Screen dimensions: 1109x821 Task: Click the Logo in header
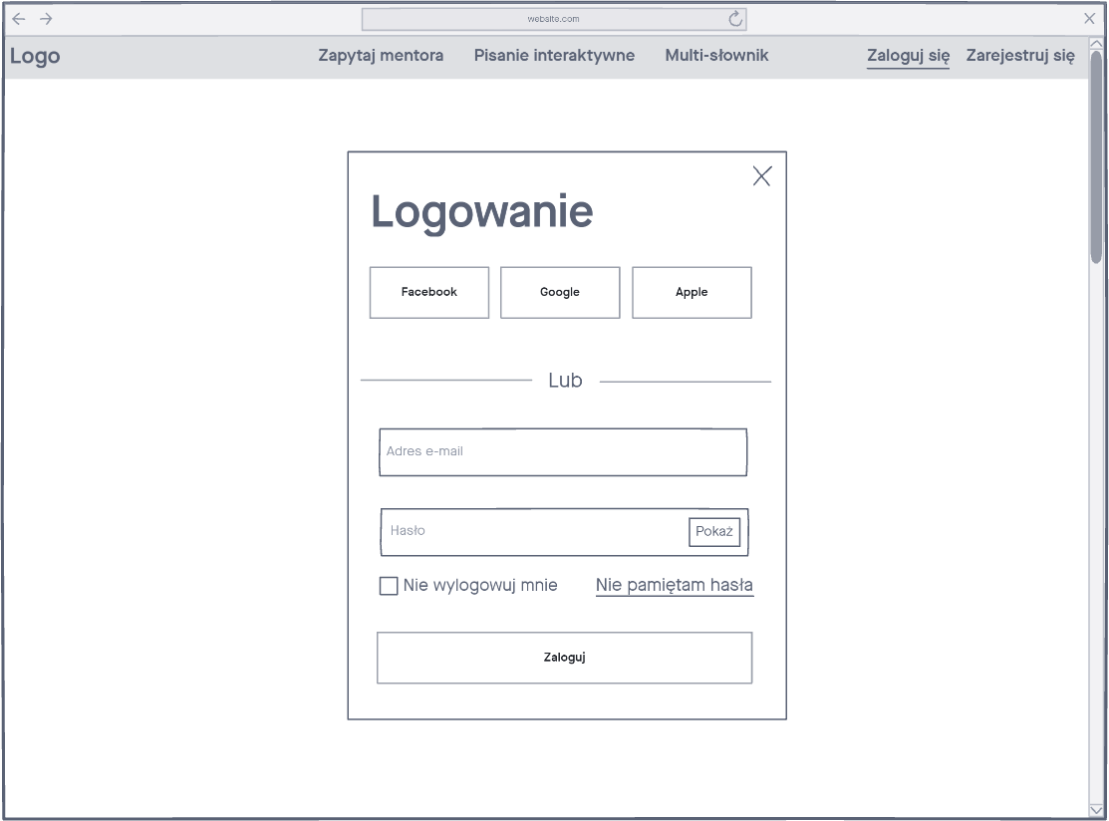pyautogui.click(x=35, y=57)
